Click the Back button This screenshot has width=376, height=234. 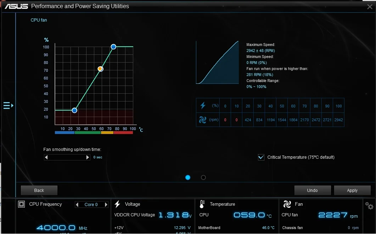click(39, 191)
